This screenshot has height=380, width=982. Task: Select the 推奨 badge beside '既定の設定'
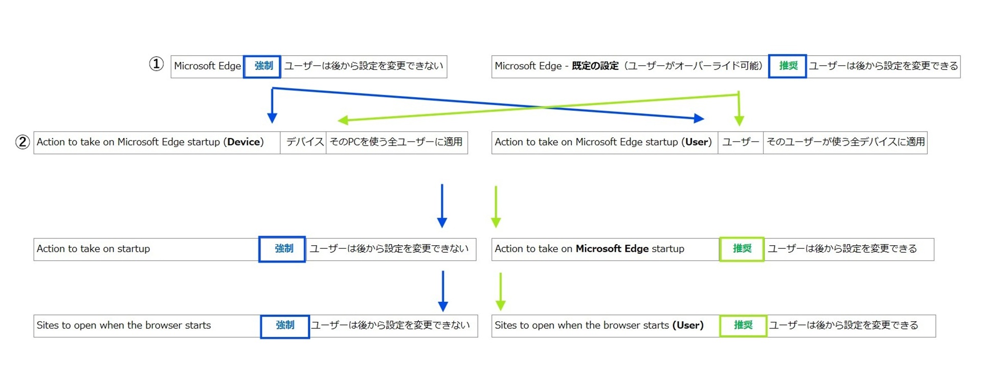tap(788, 66)
